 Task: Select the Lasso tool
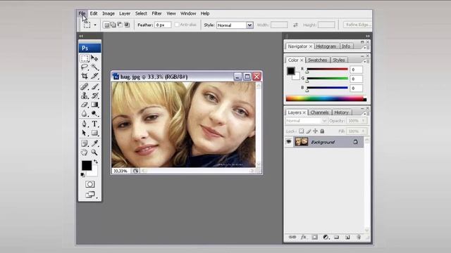pos(85,67)
